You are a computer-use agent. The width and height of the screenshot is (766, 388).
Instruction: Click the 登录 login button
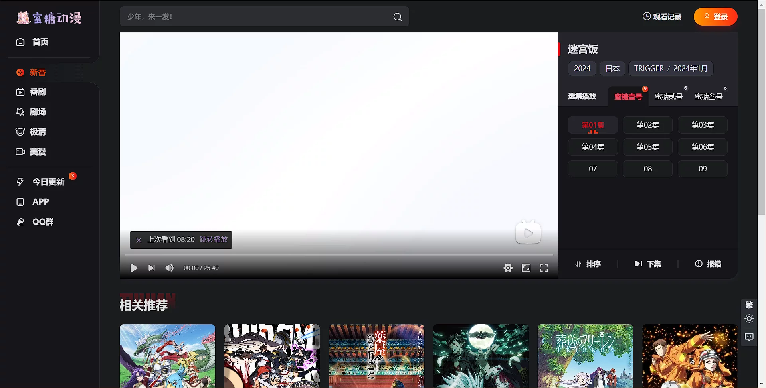tap(715, 17)
